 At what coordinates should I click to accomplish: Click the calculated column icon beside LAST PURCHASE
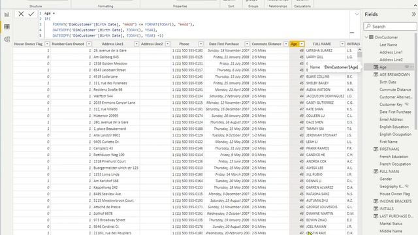click(376, 216)
